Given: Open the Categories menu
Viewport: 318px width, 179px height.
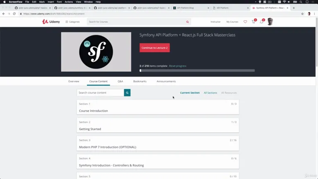Looking at the screenshot, I should click(x=72, y=22).
